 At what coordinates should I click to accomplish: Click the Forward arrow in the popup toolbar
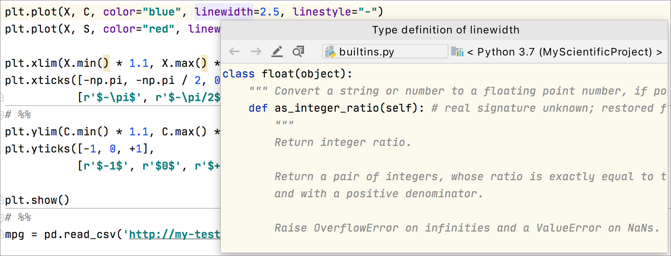pos(256,51)
